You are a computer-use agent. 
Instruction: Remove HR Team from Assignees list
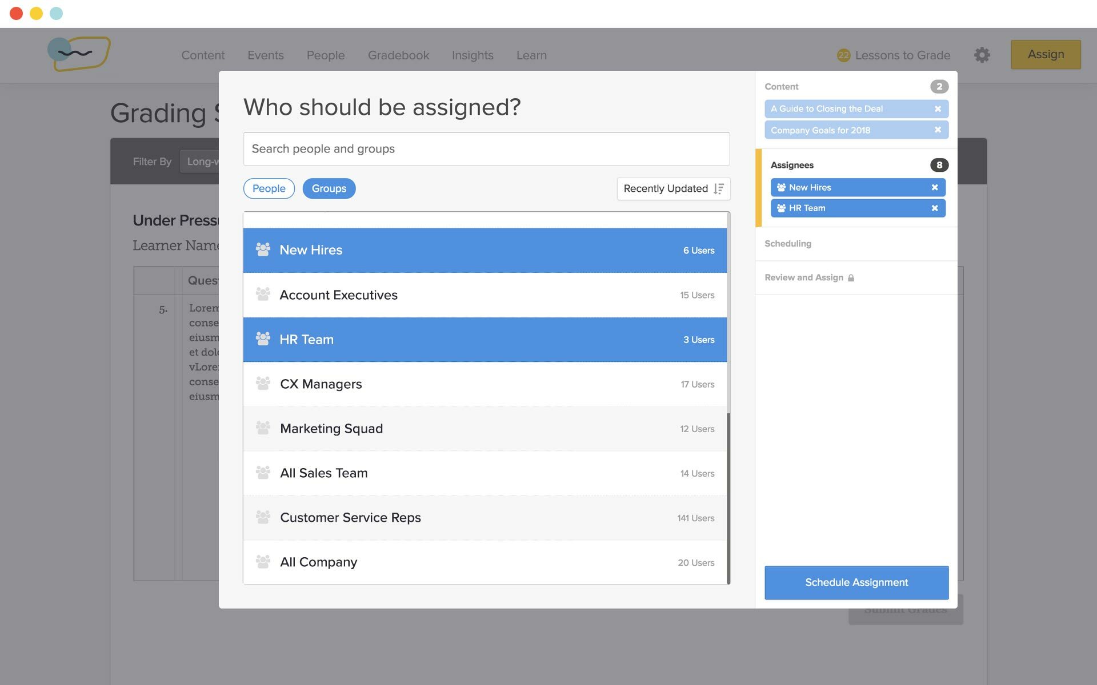pyautogui.click(x=935, y=208)
